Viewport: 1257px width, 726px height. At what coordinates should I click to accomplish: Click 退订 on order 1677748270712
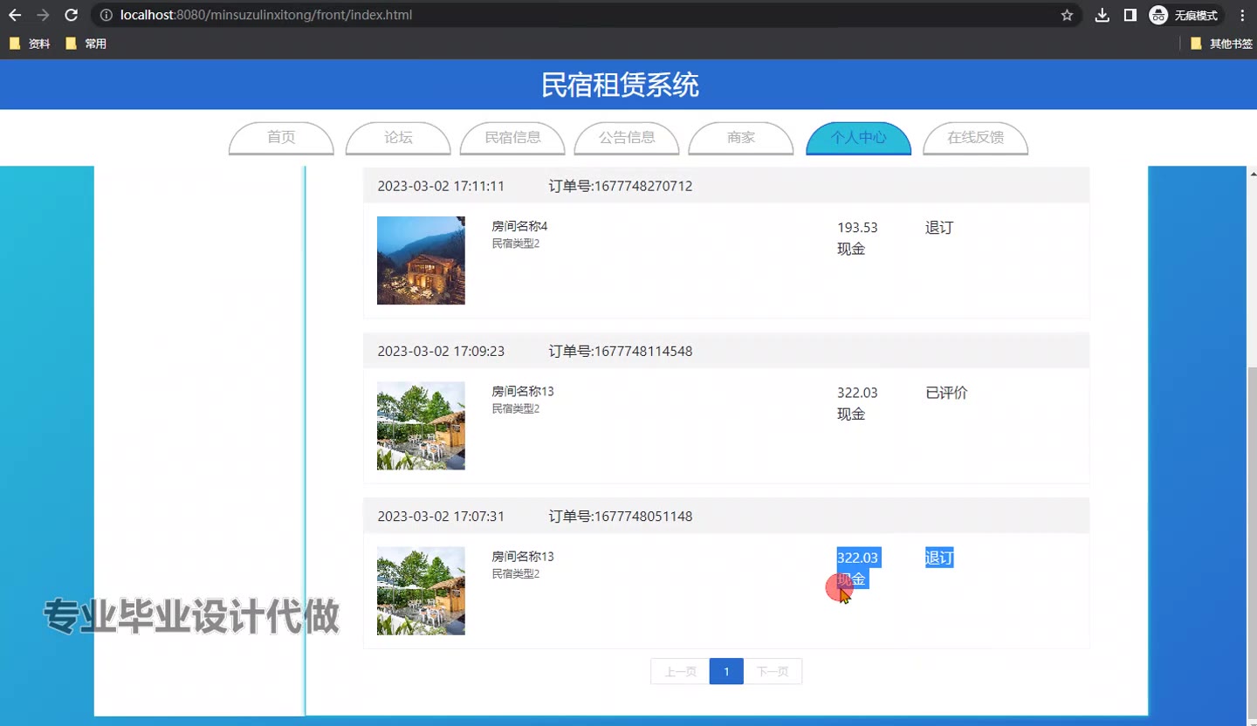(939, 228)
